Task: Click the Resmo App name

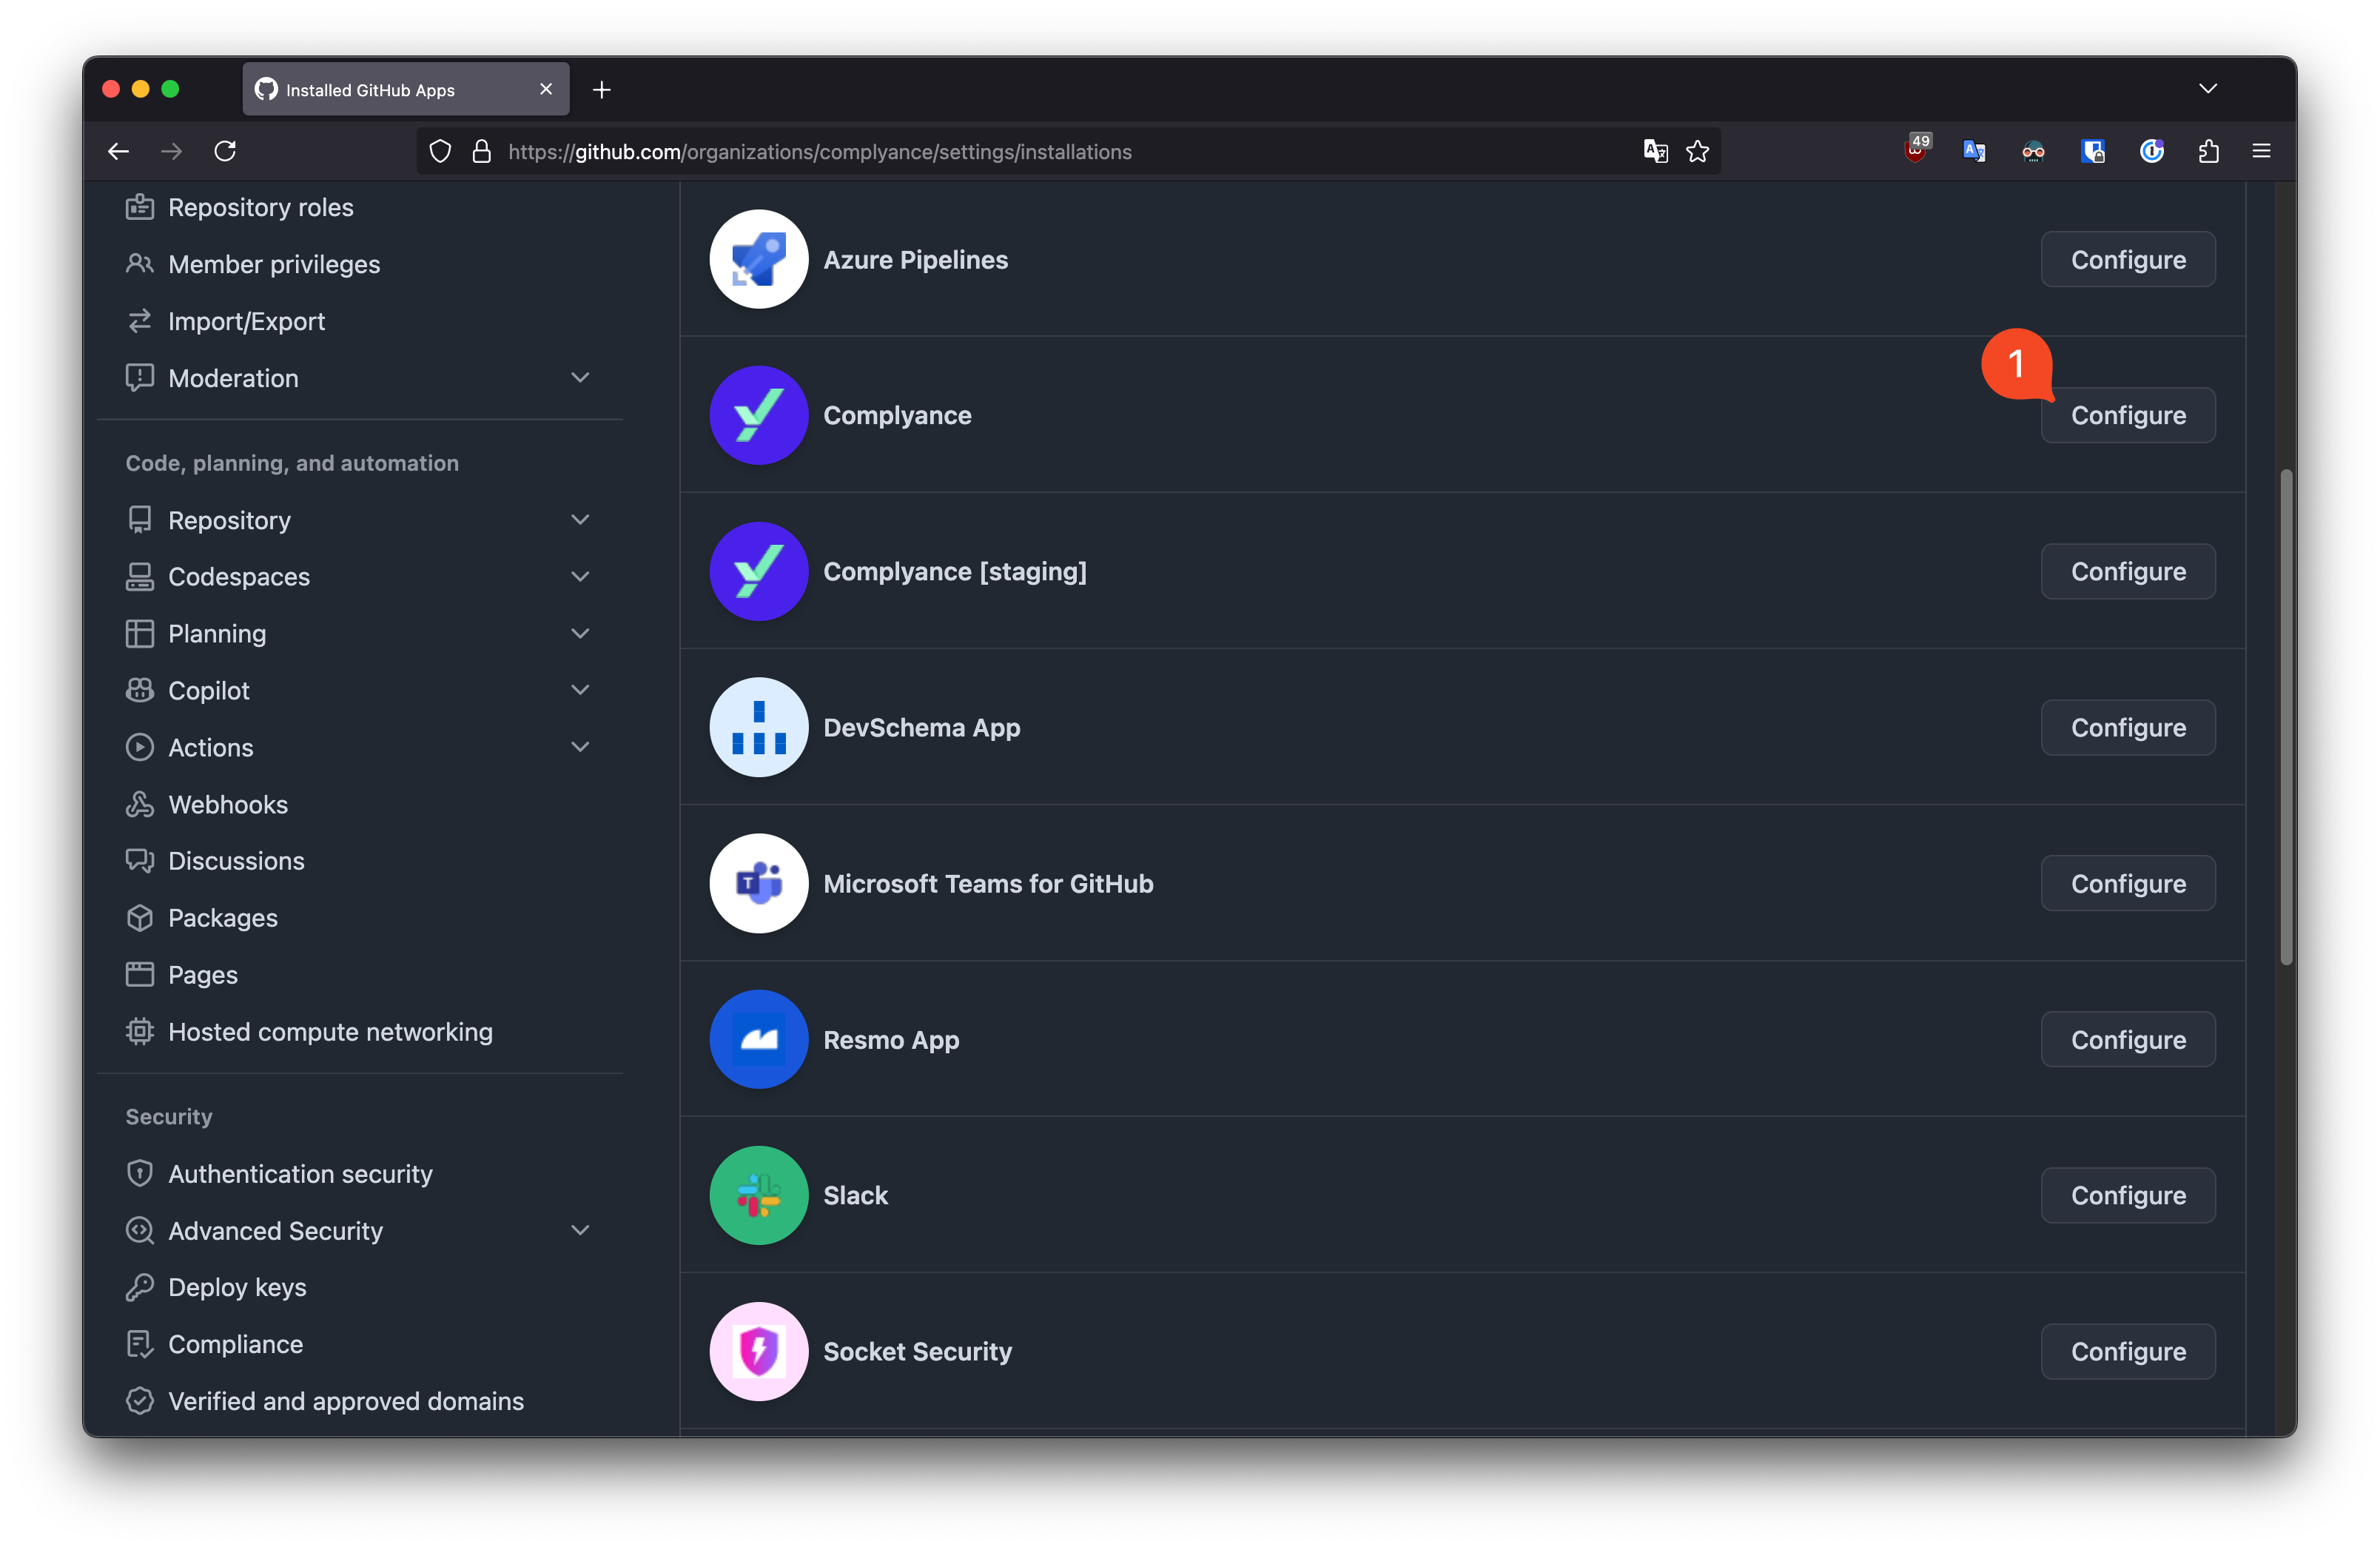Action: 891,1039
